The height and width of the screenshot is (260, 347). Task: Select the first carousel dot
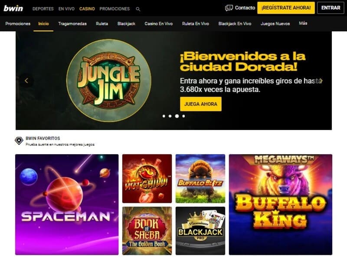click(164, 116)
